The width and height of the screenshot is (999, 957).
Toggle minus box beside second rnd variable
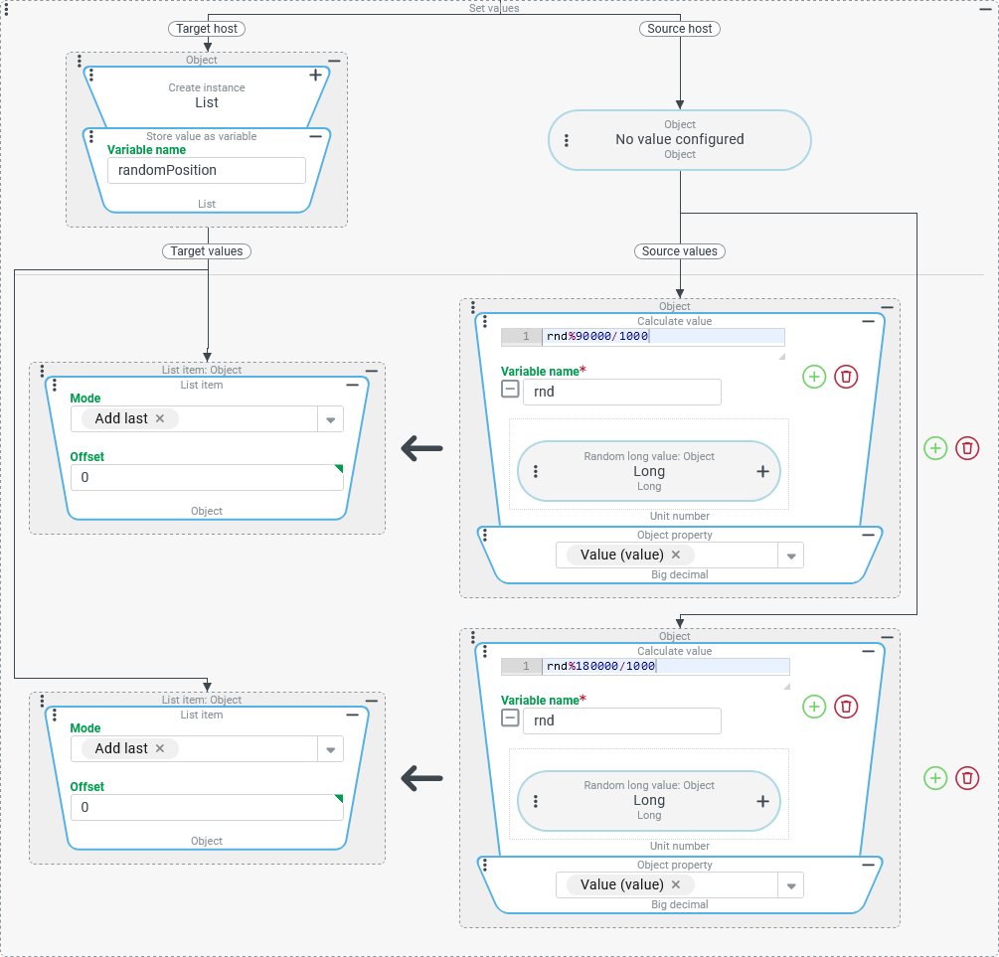(510, 718)
